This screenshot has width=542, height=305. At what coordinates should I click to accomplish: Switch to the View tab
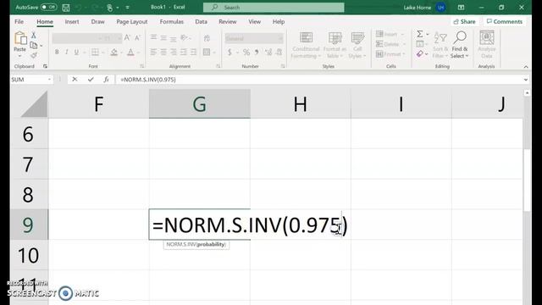[x=254, y=22]
